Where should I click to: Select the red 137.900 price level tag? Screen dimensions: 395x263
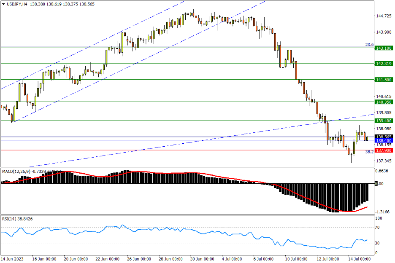(384, 150)
